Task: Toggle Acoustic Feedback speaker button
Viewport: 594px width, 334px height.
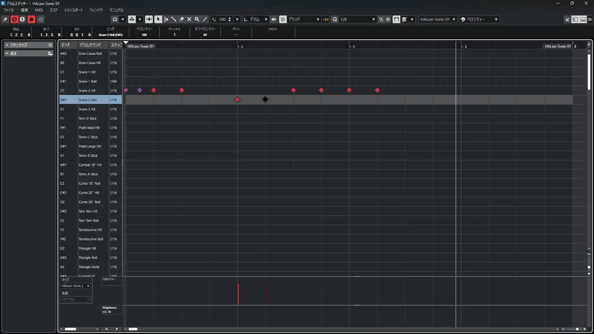Action: click(x=149, y=19)
